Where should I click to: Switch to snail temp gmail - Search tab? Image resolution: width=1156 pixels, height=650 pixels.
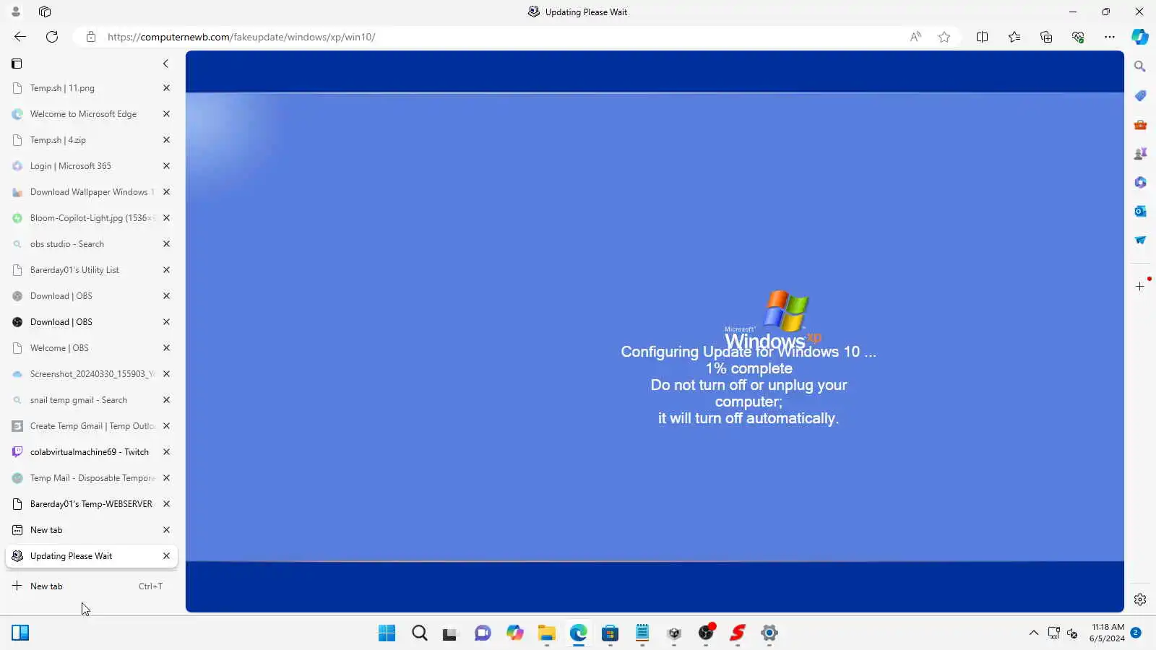(91, 400)
